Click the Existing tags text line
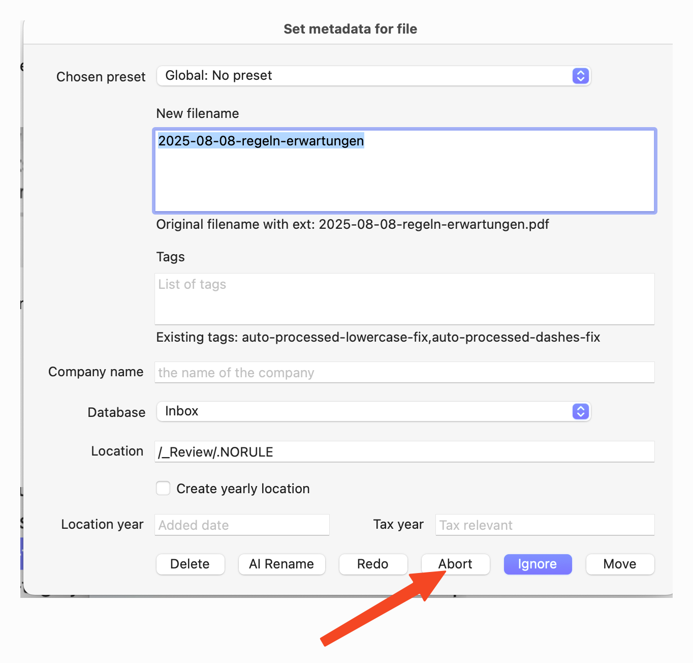693x663 pixels. click(377, 337)
